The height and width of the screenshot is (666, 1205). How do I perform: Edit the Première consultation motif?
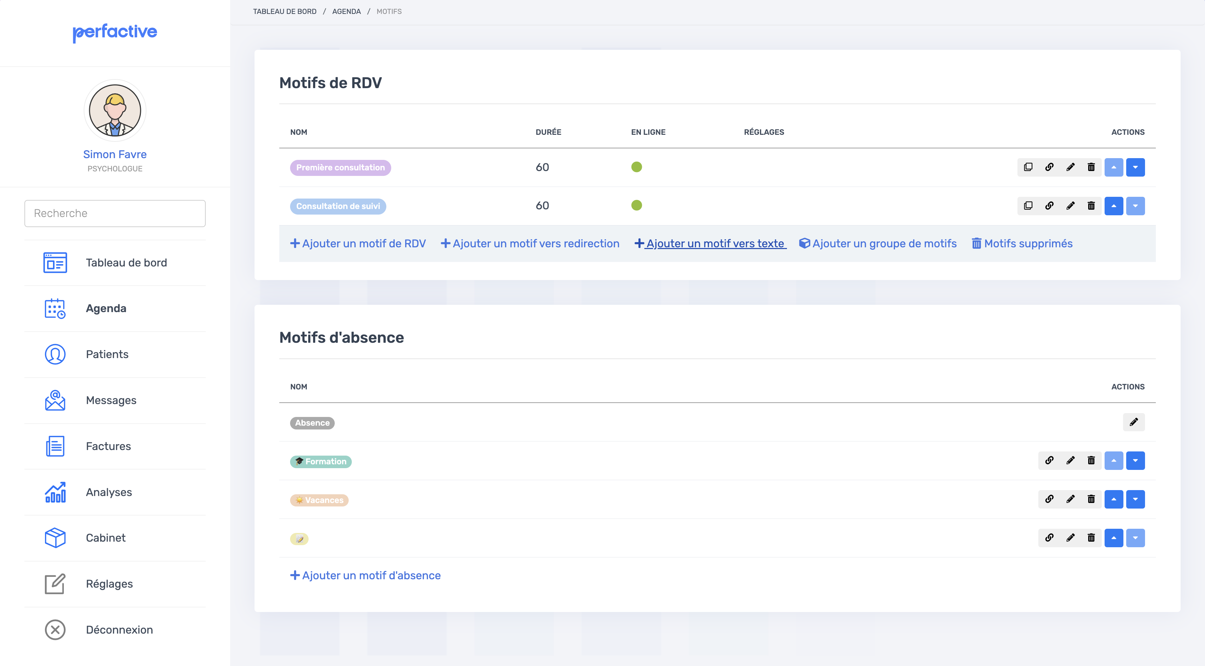click(1070, 167)
